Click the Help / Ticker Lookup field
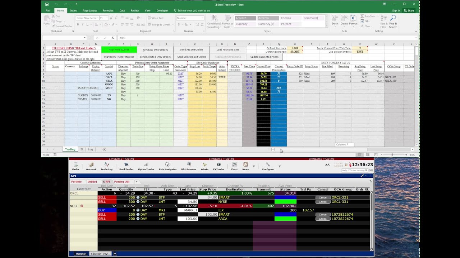 coord(356,171)
